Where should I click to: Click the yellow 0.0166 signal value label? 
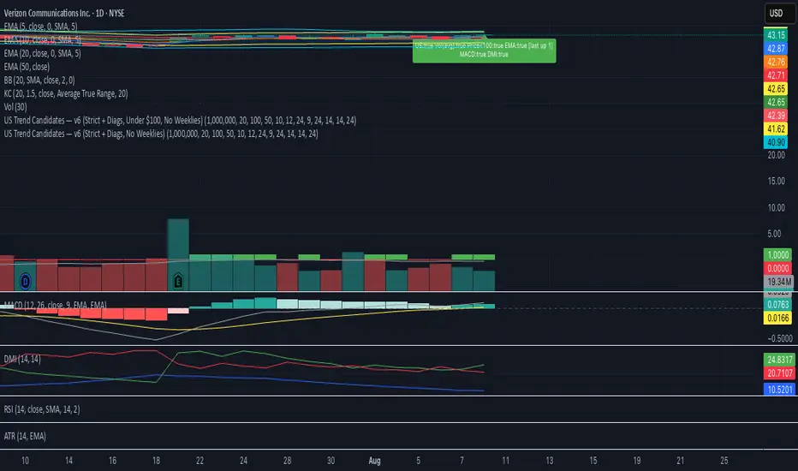click(778, 319)
